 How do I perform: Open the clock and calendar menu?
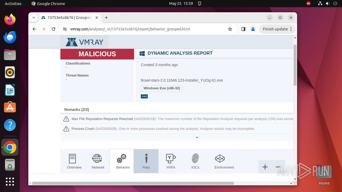pos(181,3)
